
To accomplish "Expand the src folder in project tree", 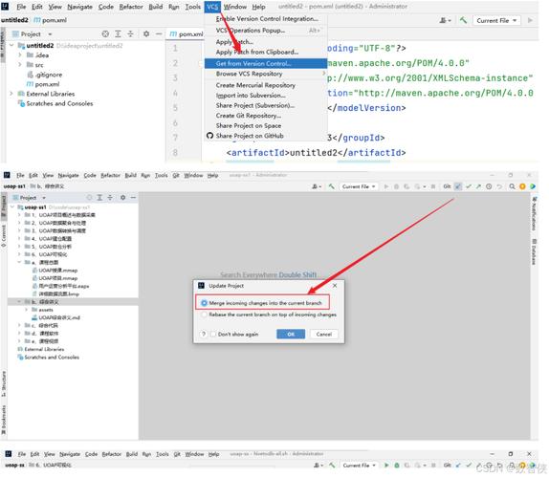I will tap(20, 65).
